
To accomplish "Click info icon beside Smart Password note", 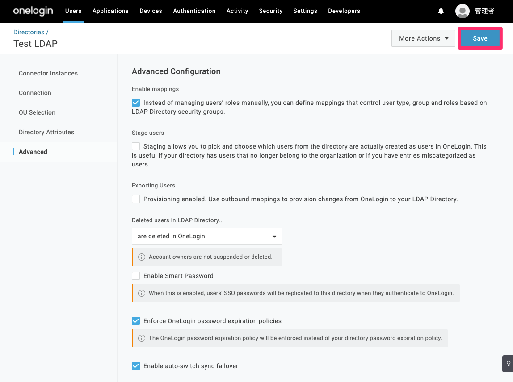I will click(x=142, y=293).
